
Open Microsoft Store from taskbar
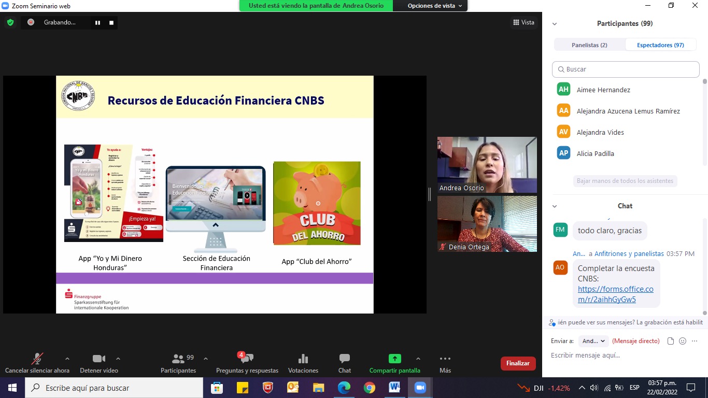(x=217, y=388)
